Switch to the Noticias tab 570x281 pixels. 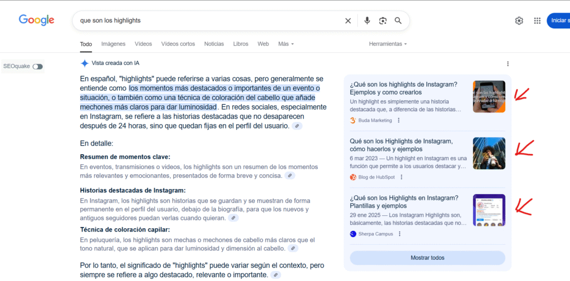pyautogui.click(x=214, y=44)
